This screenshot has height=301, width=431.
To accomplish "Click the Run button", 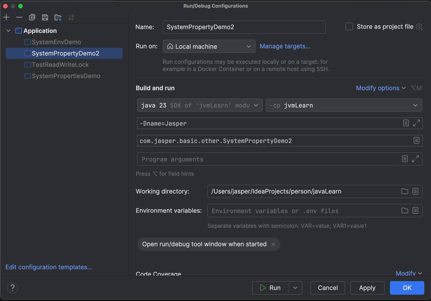I will point(270,288).
